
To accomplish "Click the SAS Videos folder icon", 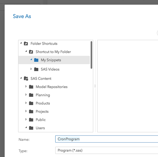I will point(36,69).
